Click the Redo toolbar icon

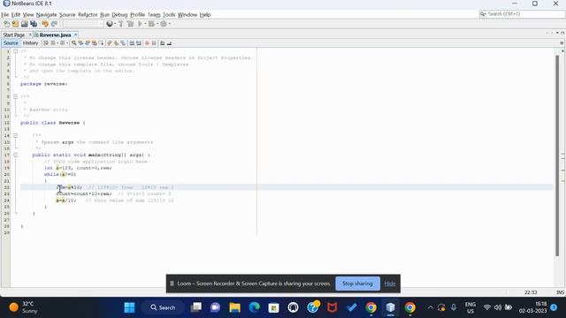[54, 24]
